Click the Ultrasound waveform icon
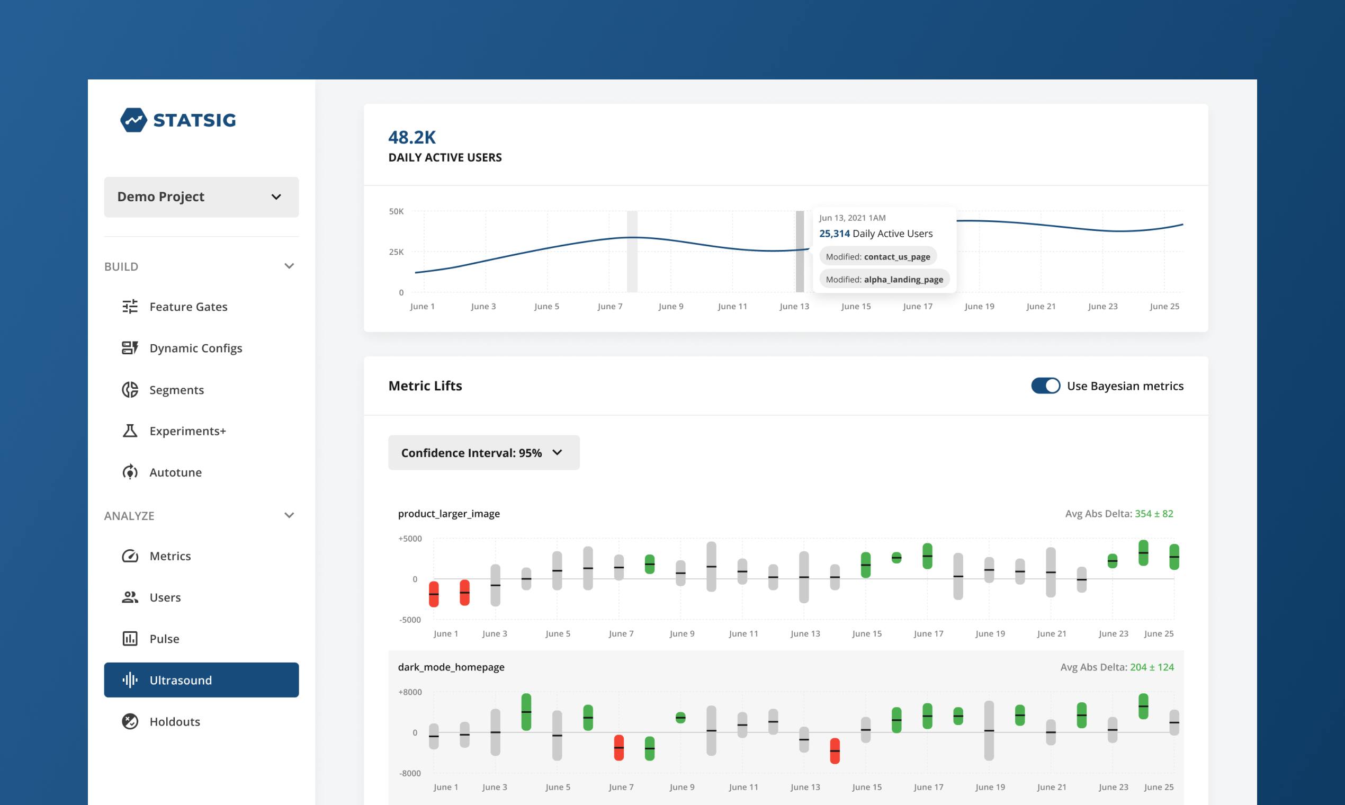The height and width of the screenshot is (805, 1345). [x=130, y=679]
